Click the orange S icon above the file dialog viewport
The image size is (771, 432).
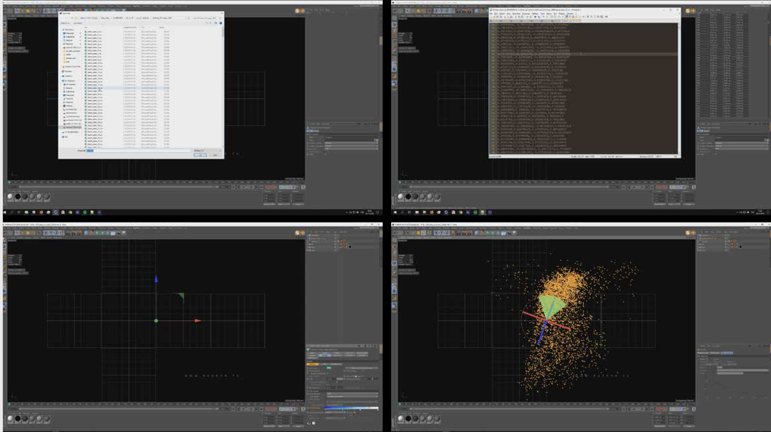tap(297, 11)
